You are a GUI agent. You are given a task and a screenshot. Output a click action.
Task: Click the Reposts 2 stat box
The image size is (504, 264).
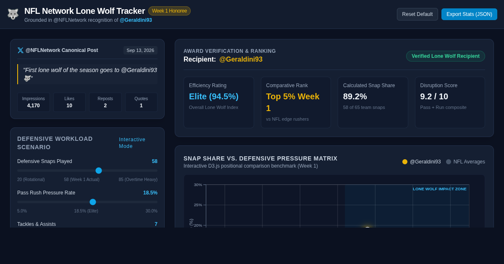tap(105, 102)
